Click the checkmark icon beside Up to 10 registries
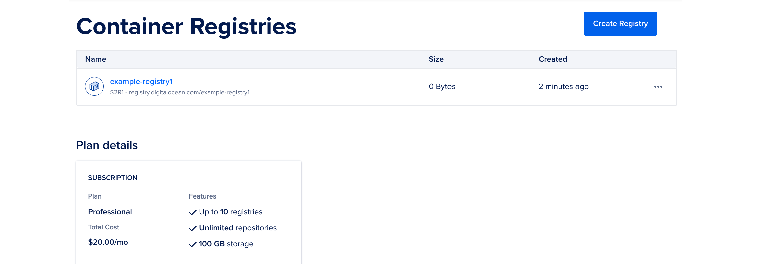769x264 pixels. click(192, 212)
